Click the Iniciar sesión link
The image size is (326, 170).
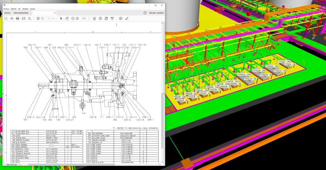pos(156,13)
